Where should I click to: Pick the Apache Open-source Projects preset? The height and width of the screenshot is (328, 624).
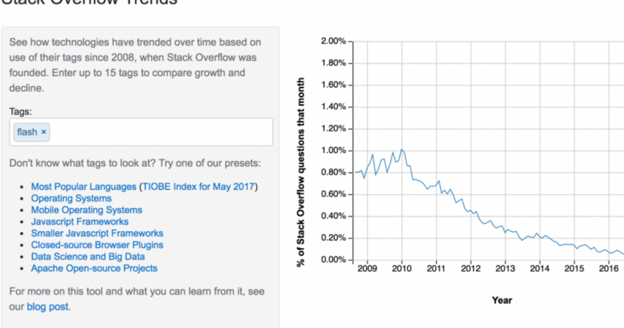(94, 268)
